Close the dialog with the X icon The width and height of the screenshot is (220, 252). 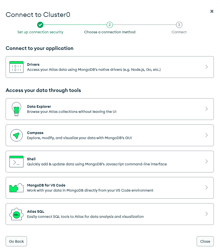(x=212, y=11)
